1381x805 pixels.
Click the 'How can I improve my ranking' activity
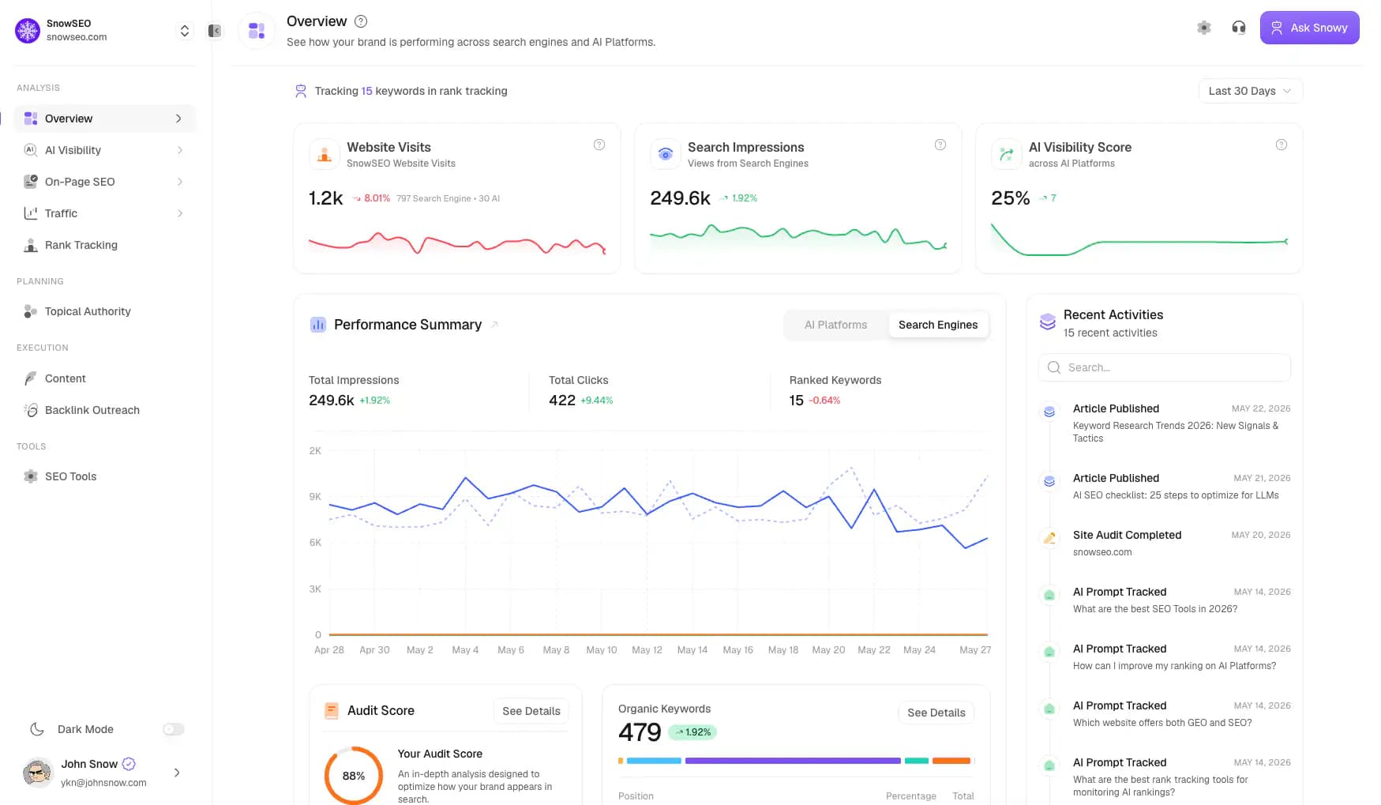point(1165,656)
